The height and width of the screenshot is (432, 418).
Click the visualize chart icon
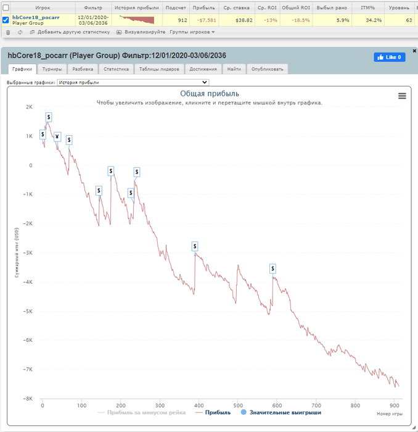119,32
